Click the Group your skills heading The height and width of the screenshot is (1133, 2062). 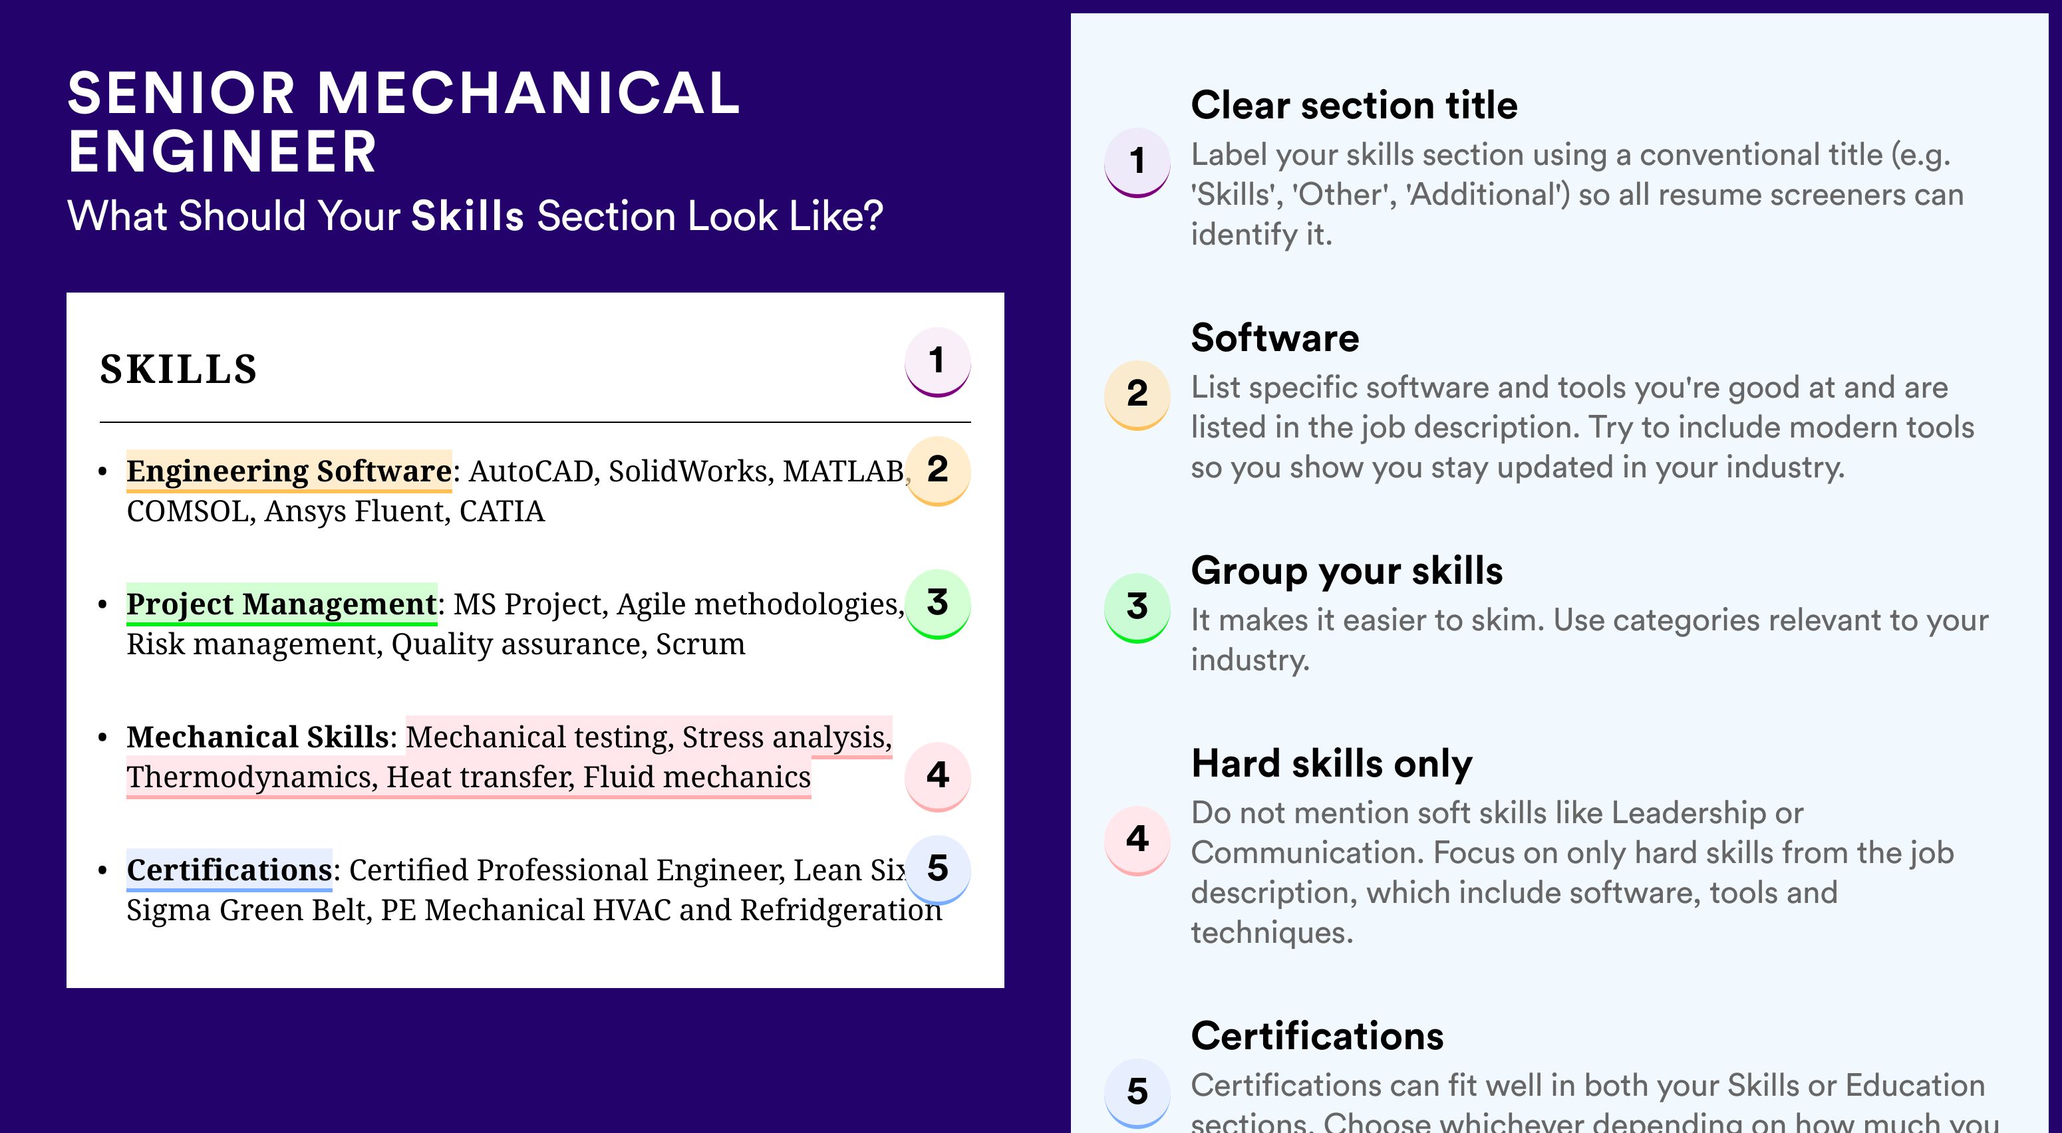(1346, 571)
